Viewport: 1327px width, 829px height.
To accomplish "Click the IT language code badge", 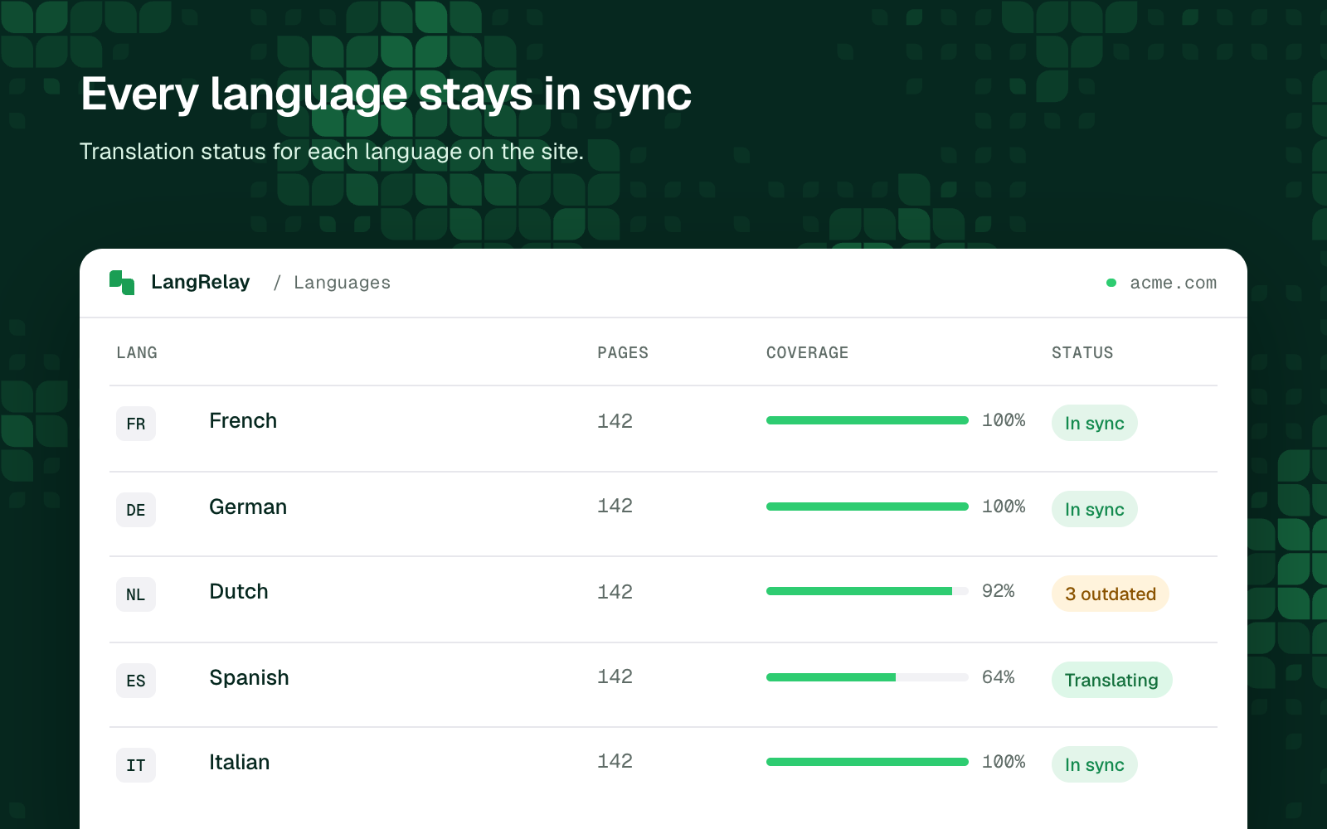I will coord(136,765).
